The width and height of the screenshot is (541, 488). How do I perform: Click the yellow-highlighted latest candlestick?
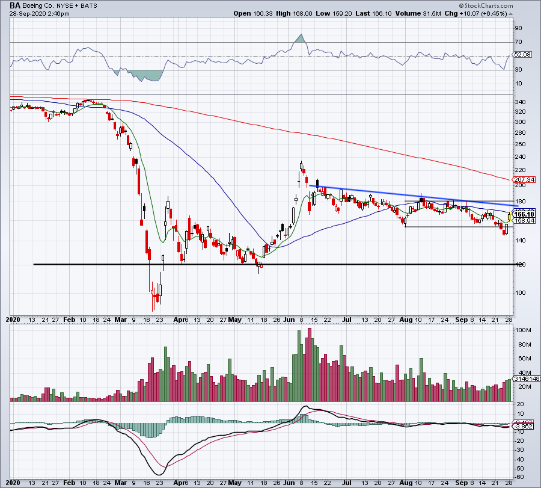pyautogui.click(x=509, y=217)
